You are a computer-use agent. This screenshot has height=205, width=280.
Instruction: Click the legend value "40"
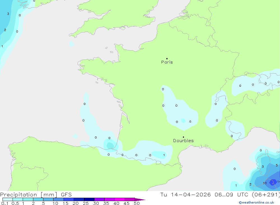[x=116, y=203]
